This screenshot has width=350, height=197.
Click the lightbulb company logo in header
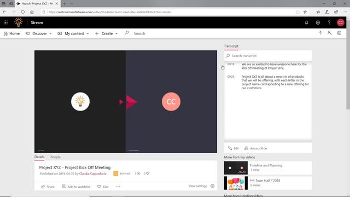pos(18,22)
